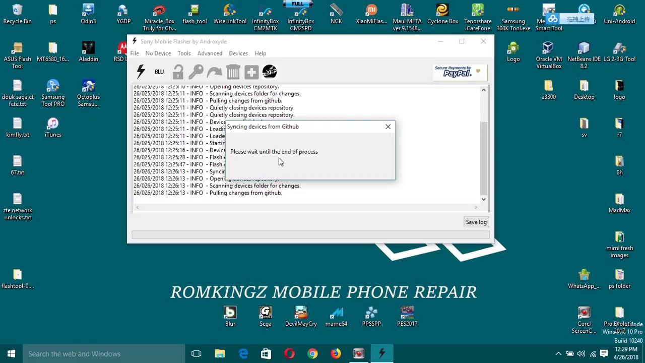Open the taskbar clock showing 12:29 PM
Screen dimensions: 645x363
pos(626,354)
